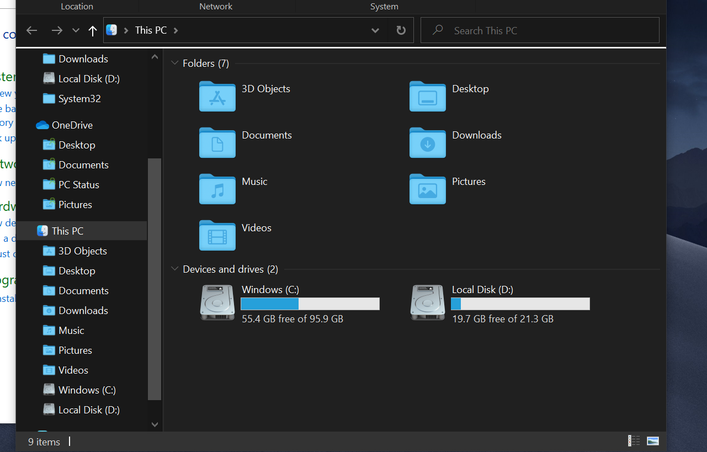
Task: Go up one folder level arrow
Action: (x=93, y=31)
